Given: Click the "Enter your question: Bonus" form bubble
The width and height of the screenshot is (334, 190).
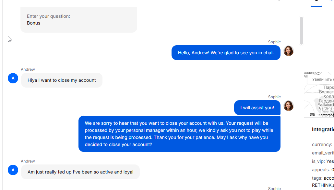Looking at the screenshot, I should click(x=78, y=20).
